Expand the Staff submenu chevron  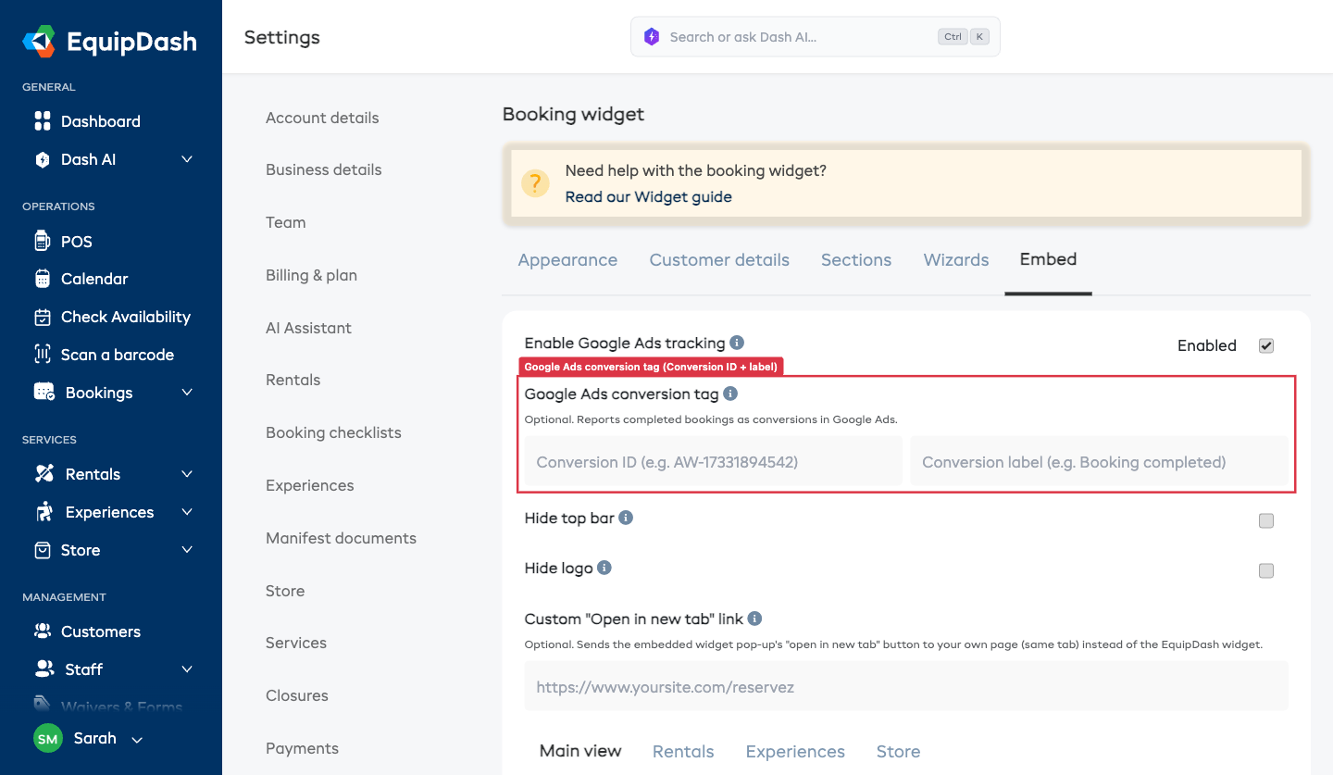point(187,669)
